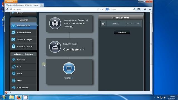Click the Refresh button in Client status
Screen dimensions: 178x100
(x=122, y=32)
